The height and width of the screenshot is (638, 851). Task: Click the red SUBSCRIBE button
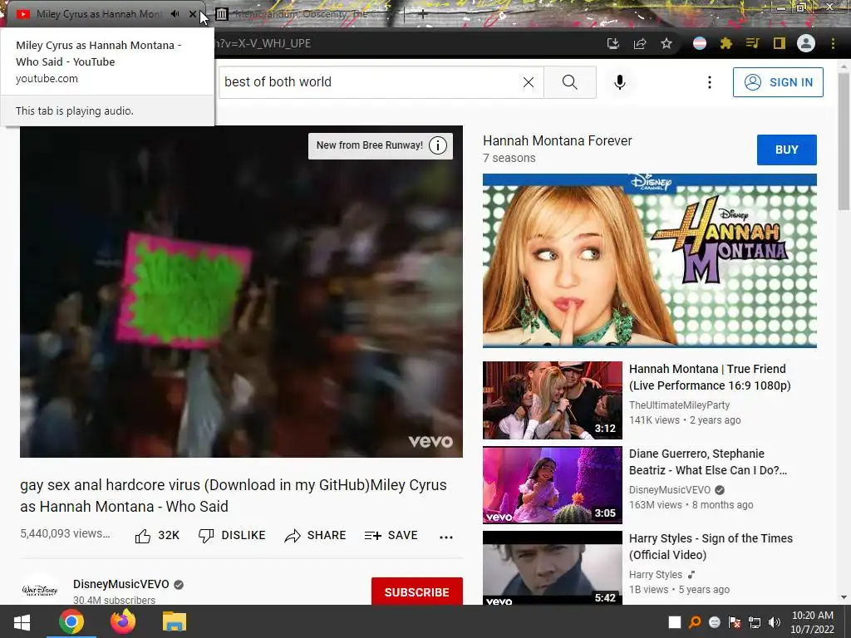point(417,591)
